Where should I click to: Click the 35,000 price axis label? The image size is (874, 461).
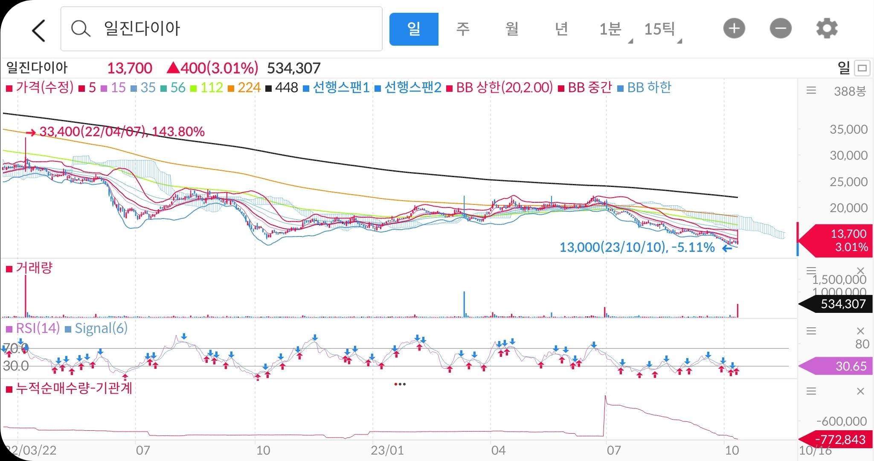848,129
